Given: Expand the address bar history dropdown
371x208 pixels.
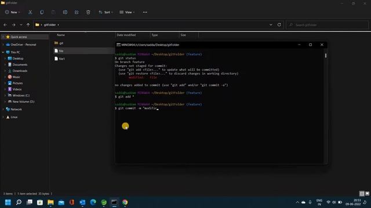Looking at the screenshot, I should click(271, 25).
